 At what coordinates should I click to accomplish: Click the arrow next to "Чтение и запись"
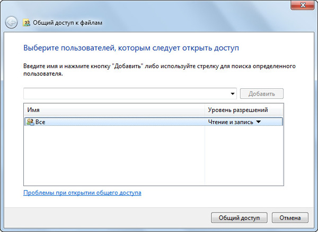259,122
